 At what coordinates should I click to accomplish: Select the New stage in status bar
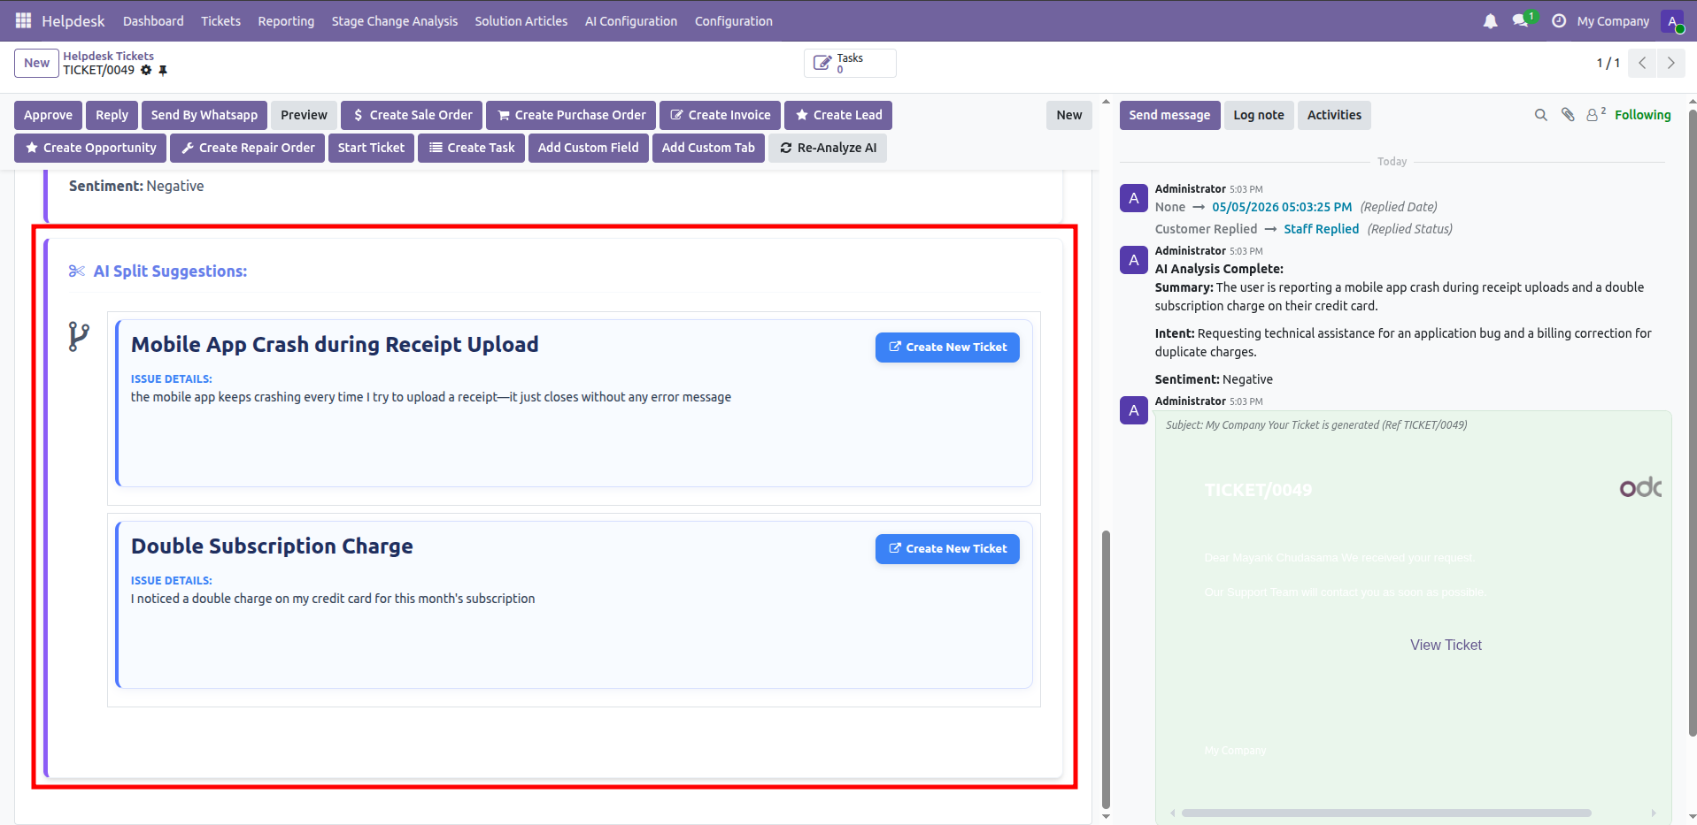click(1069, 115)
